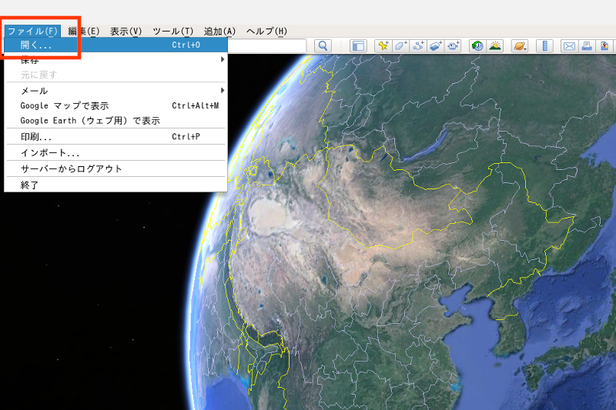Click the magnifier search button

click(323, 46)
